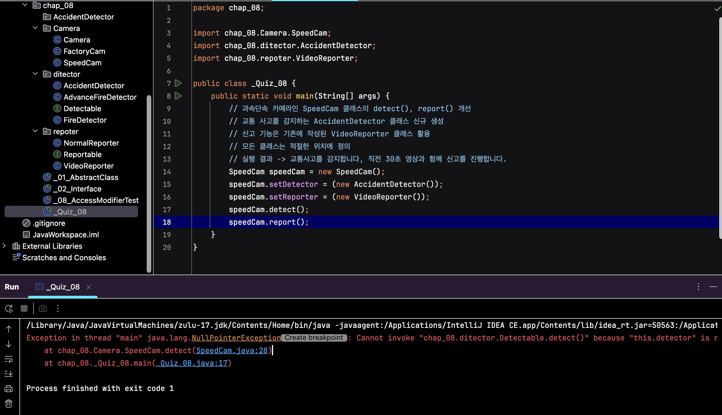Open the FireDetector class
The image size is (722, 415).
80,120
